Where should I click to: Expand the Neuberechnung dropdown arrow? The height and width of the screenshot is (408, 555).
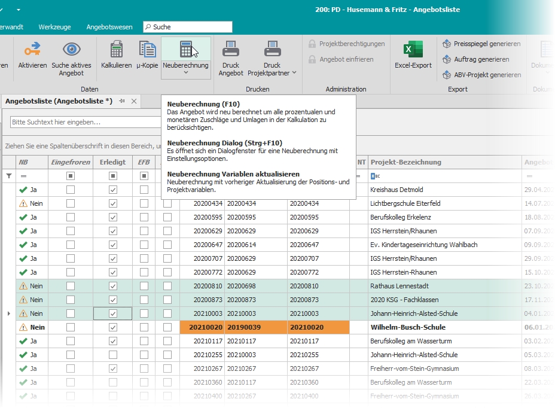coord(185,73)
